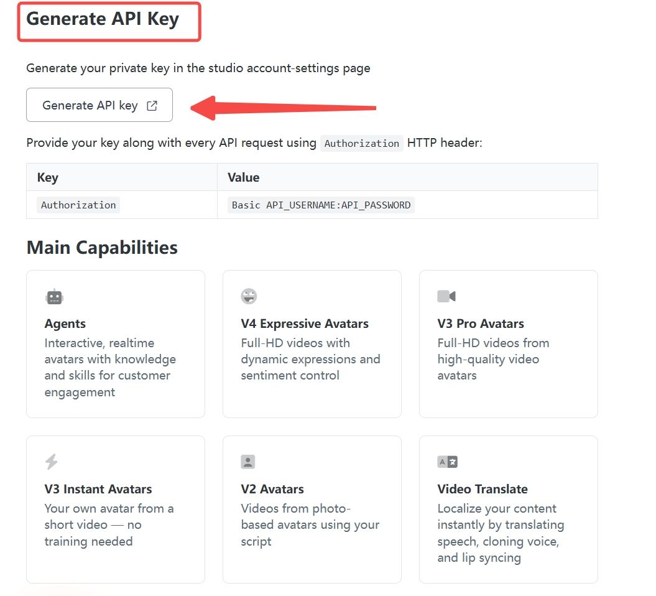Click the Generate API key button
Screen dimensions: 656x596
[x=99, y=105]
